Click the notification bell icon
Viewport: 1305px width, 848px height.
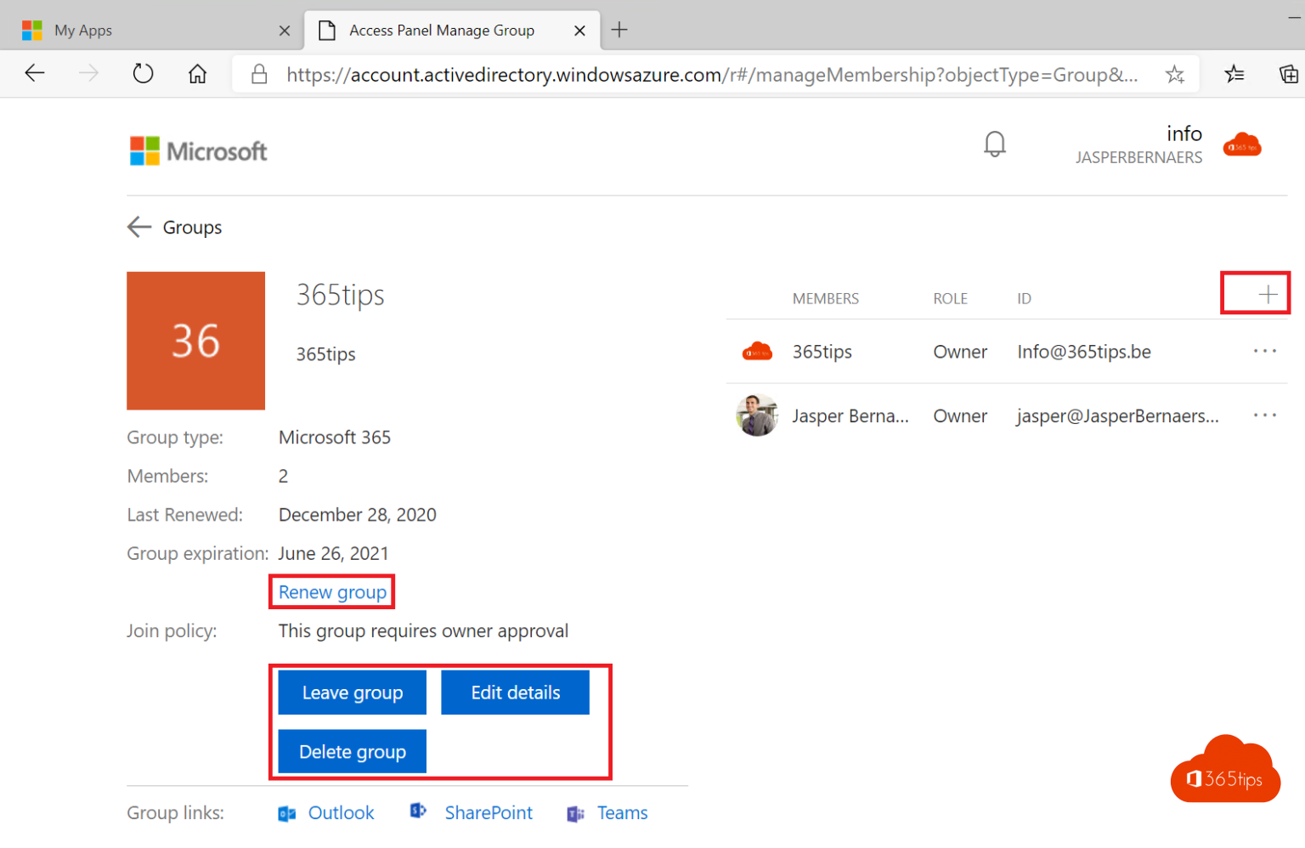pyautogui.click(x=995, y=144)
